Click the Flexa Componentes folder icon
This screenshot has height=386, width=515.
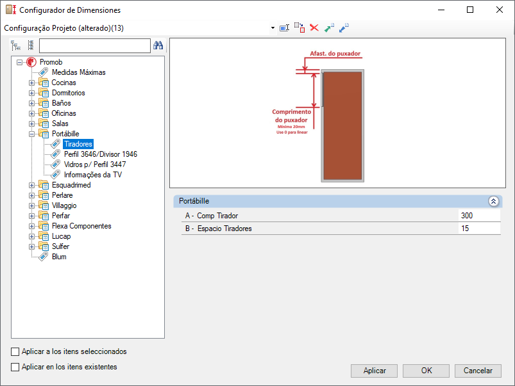coord(44,226)
